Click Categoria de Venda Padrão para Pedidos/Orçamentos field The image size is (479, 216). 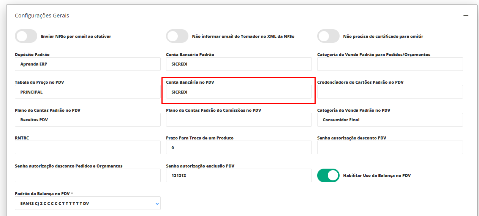click(x=390, y=64)
